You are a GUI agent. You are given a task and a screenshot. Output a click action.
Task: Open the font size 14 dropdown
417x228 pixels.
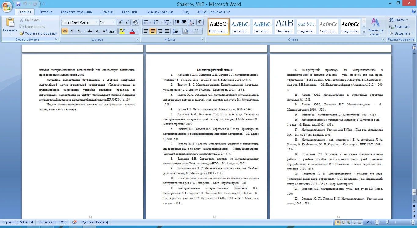click(x=114, y=22)
